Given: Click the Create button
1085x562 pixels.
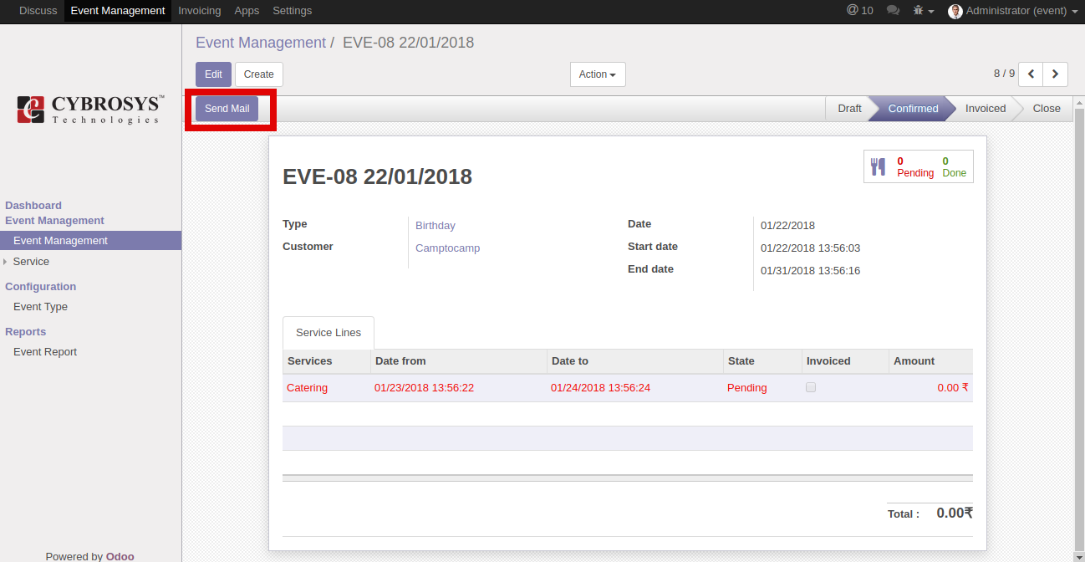Looking at the screenshot, I should tap(259, 74).
